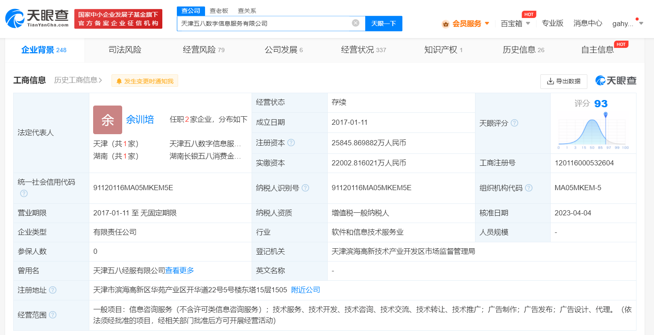Open the 经营状况 tab
Image resolution: width=654 pixels, height=335 pixels.
click(x=364, y=50)
